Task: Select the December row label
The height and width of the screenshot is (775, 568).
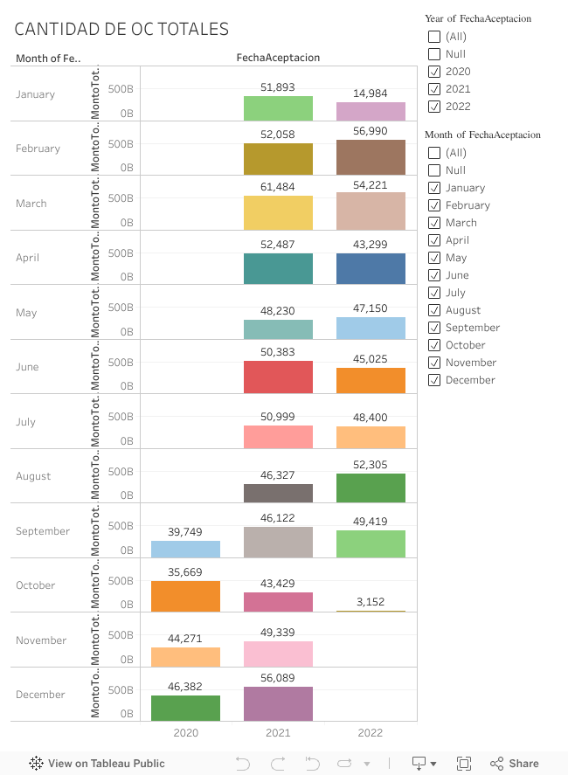Action: (x=40, y=695)
